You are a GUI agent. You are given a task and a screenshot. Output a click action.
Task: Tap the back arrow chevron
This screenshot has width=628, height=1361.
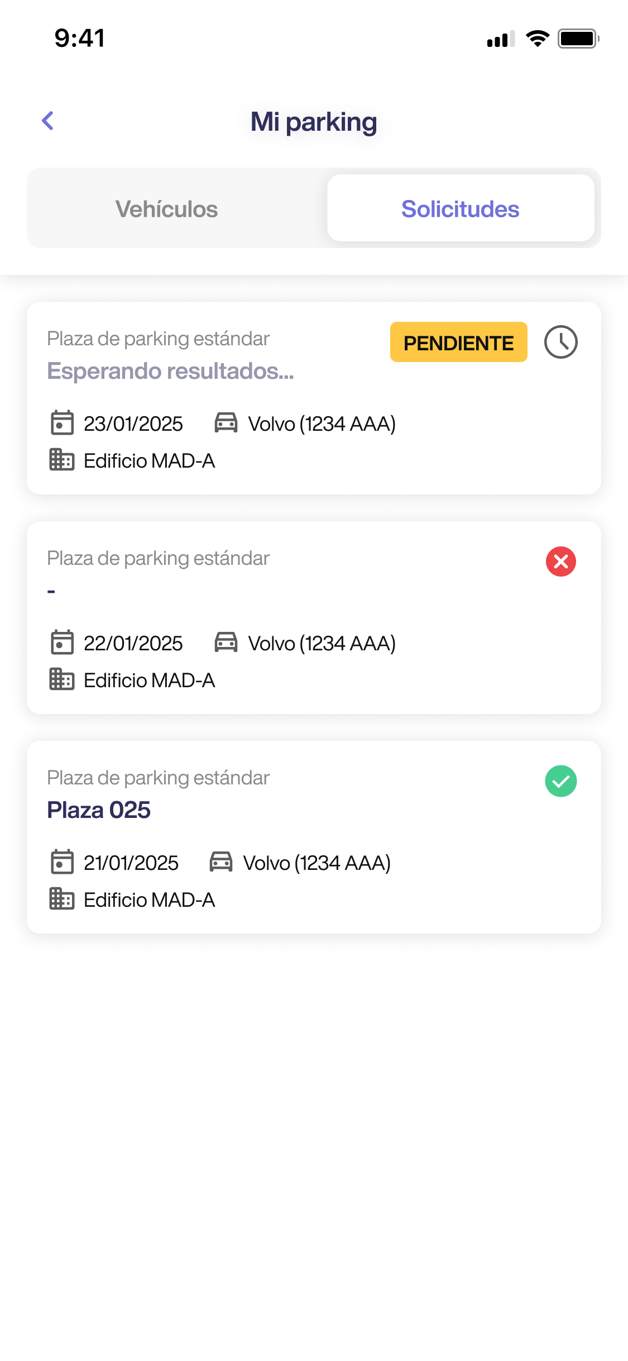[x=48, y=121]
